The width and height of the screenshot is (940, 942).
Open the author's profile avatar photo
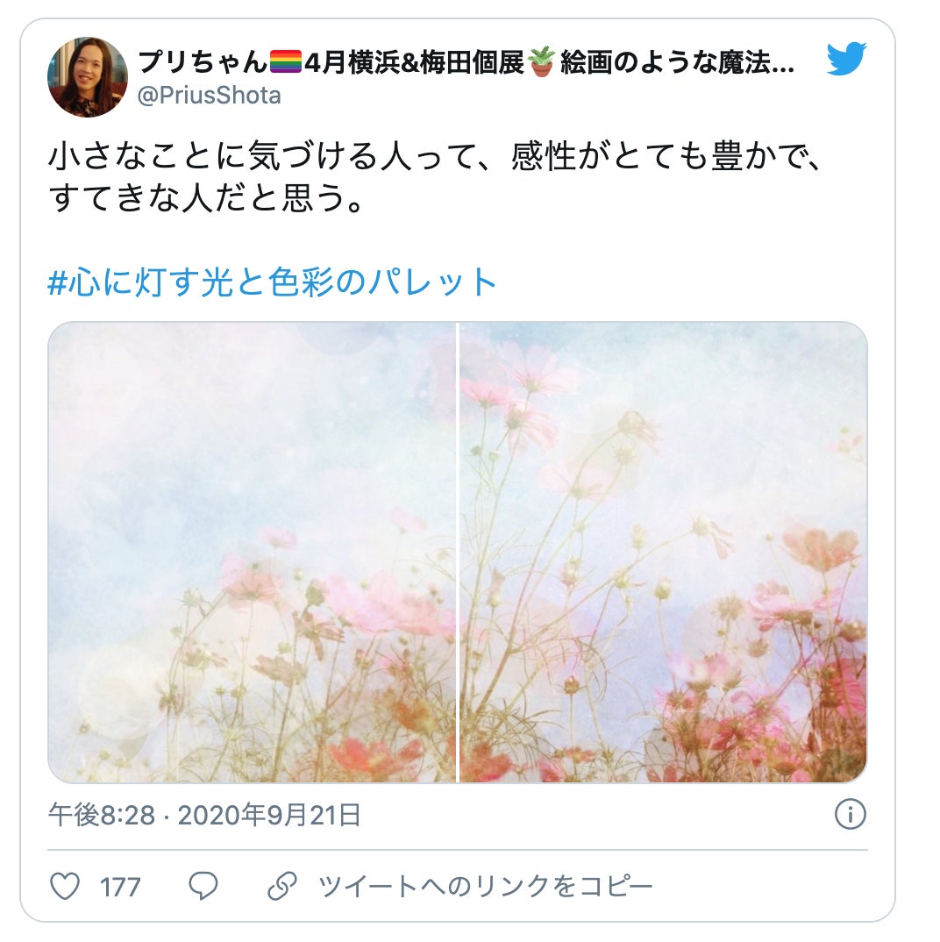88,77
